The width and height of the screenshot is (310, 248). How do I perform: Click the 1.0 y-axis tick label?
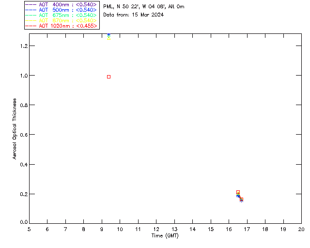(24, 76)
